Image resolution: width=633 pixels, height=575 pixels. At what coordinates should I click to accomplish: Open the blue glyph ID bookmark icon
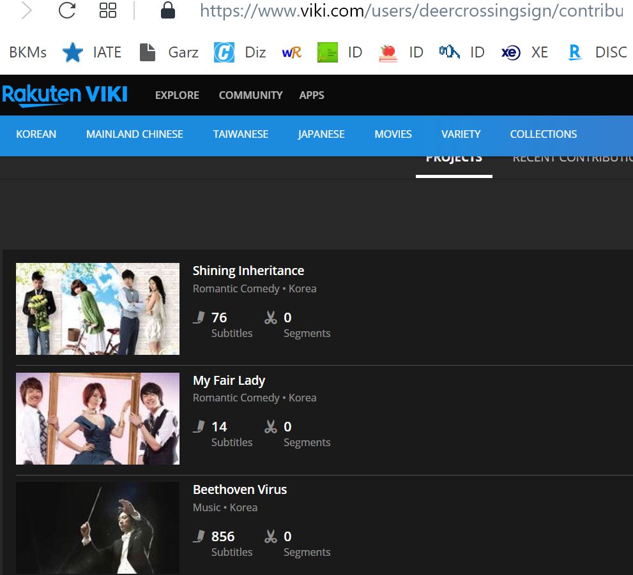pos(449,52)
